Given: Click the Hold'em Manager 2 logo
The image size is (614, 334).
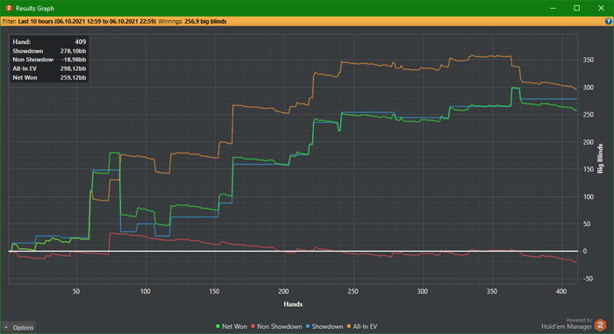Looking at the screenshot, I should [600, 324].
